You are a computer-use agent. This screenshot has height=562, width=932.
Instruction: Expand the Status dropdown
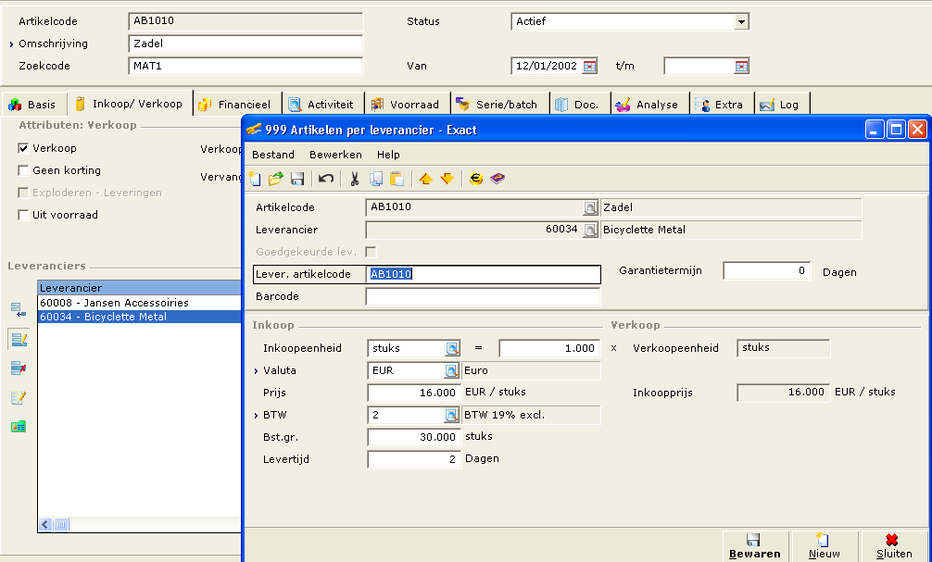(741, 22)
